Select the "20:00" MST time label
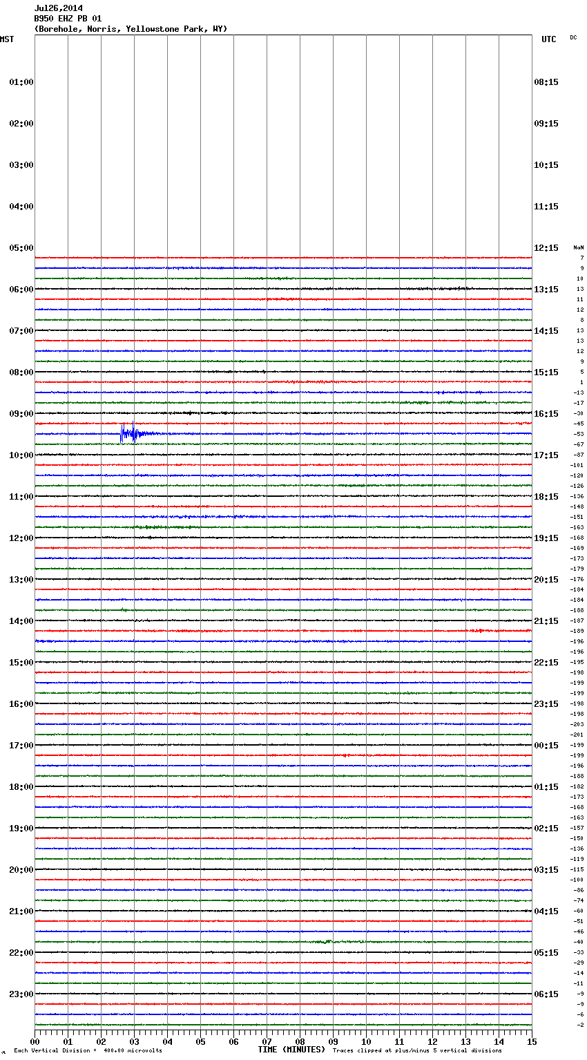This screenshot has width=587, height=1060. click(x=21, y=870)
